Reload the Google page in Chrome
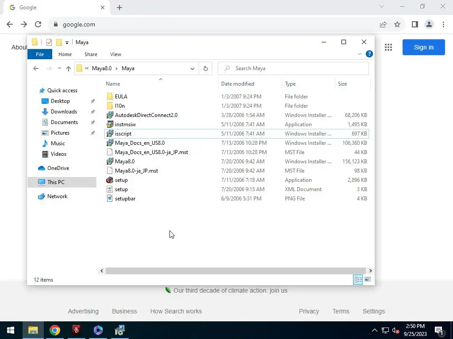This screenshot has height=339, width=453. [38, 25]
